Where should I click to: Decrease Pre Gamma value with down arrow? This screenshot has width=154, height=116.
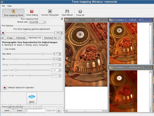(61, 33)
